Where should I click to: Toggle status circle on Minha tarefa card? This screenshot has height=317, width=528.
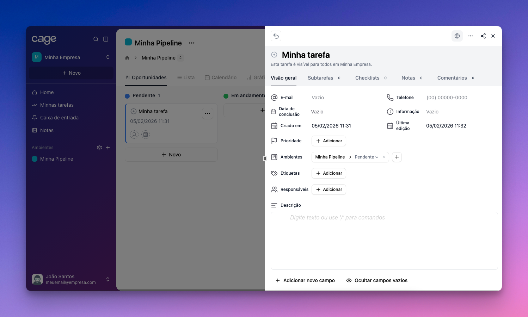(134, 111)
